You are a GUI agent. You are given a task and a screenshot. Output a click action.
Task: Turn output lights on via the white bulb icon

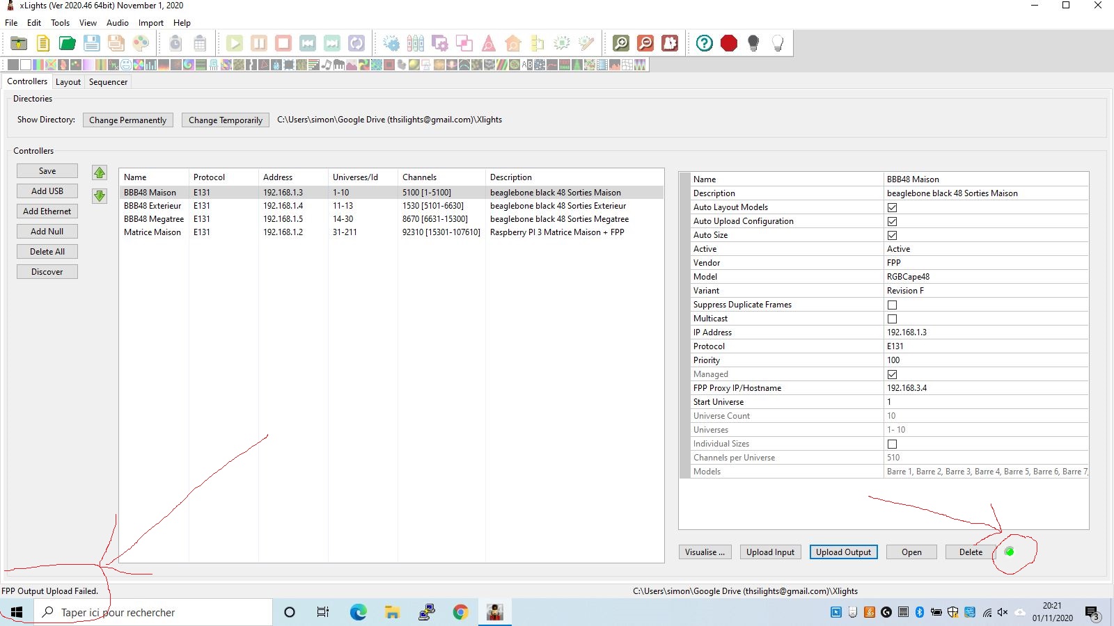[x=778, y=42]
